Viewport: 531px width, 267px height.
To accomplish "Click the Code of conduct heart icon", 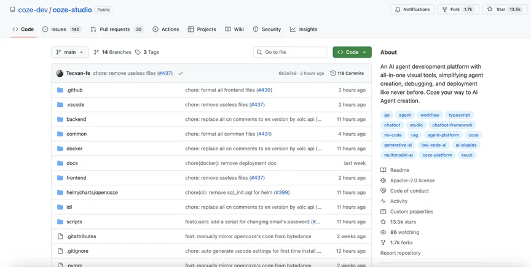I will pos(383,191).
